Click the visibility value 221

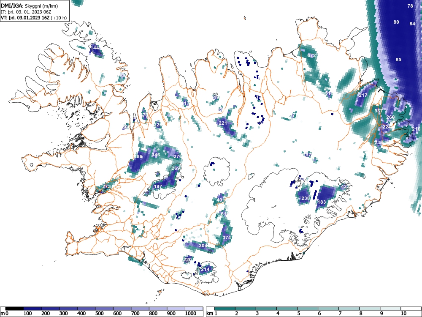pyautogui.click(x=223, y=123)
